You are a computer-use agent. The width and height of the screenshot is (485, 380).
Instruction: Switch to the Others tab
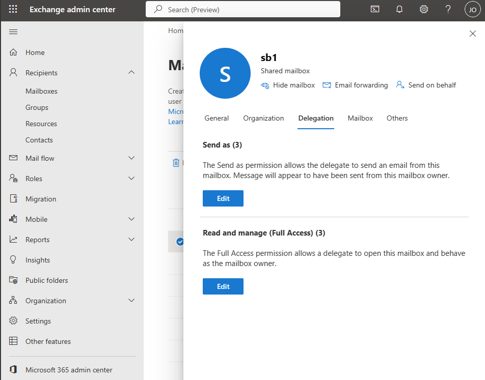point(397,119)
